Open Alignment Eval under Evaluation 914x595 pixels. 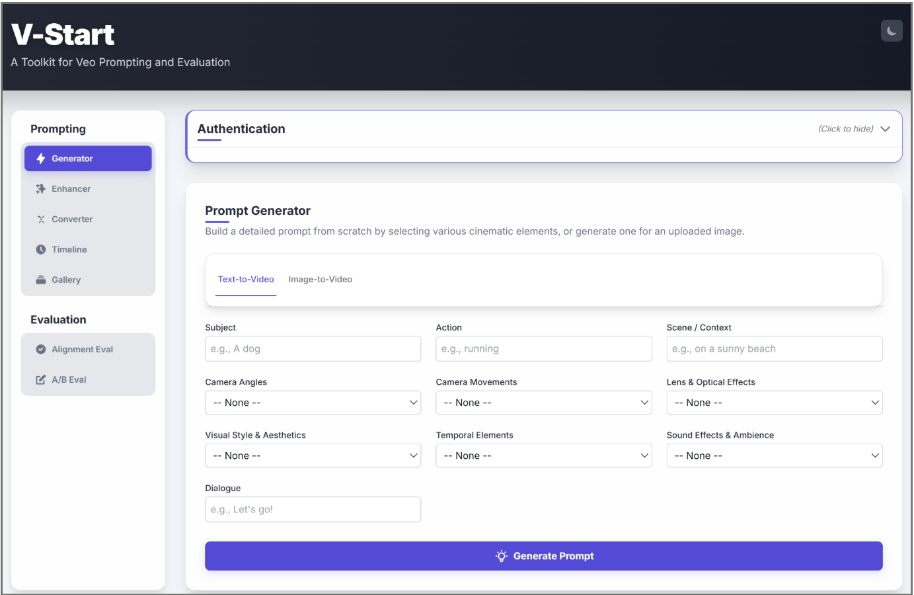pyautogui.click(x=88, y=350)
